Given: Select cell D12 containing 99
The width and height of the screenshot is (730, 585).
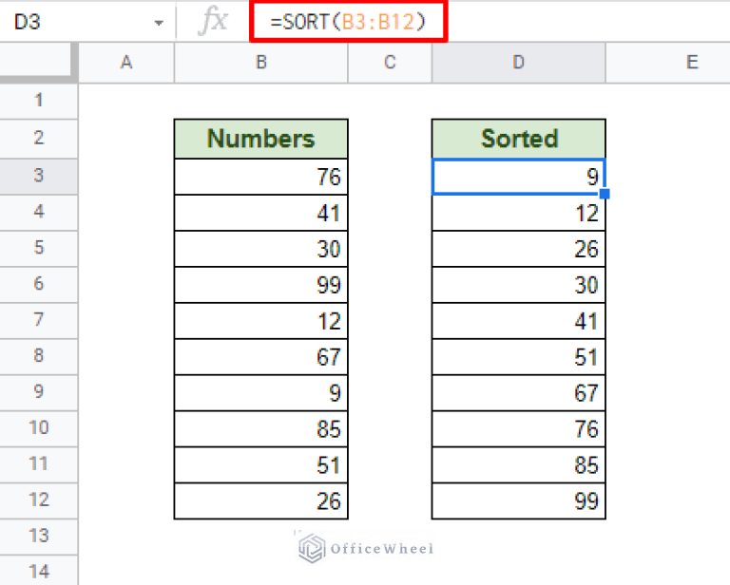Looking at the screenshot, I should 518,501.
